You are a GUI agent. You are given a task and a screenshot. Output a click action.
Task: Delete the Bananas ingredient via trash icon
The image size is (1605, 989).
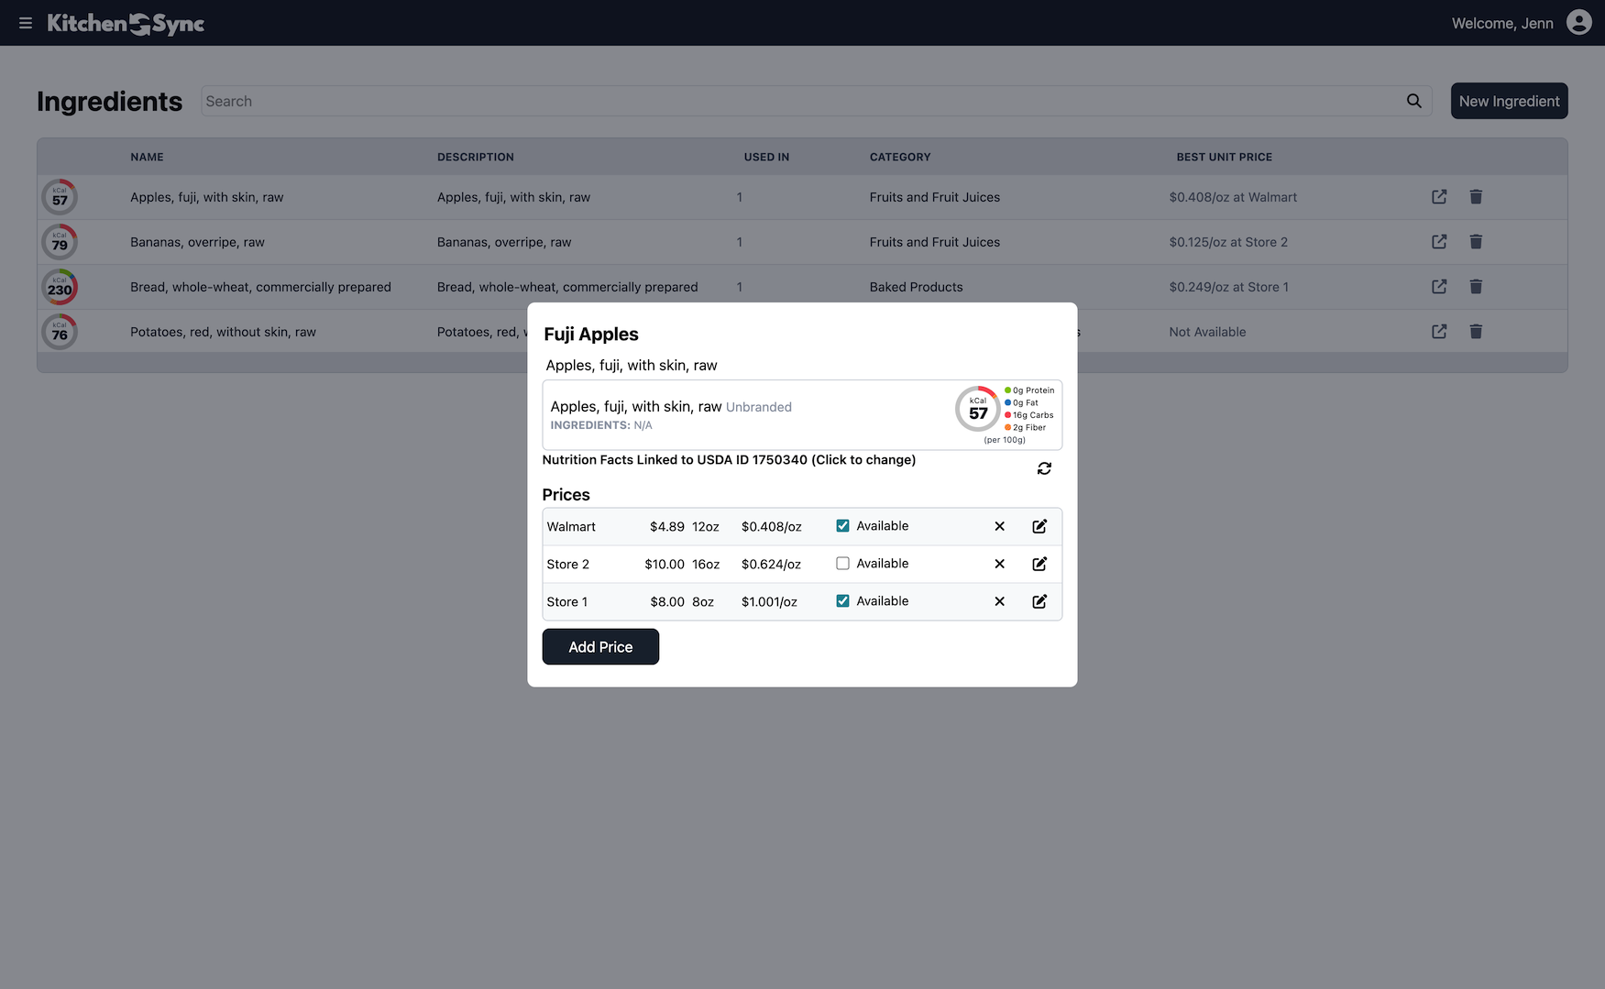click(x=1476, y=242)
